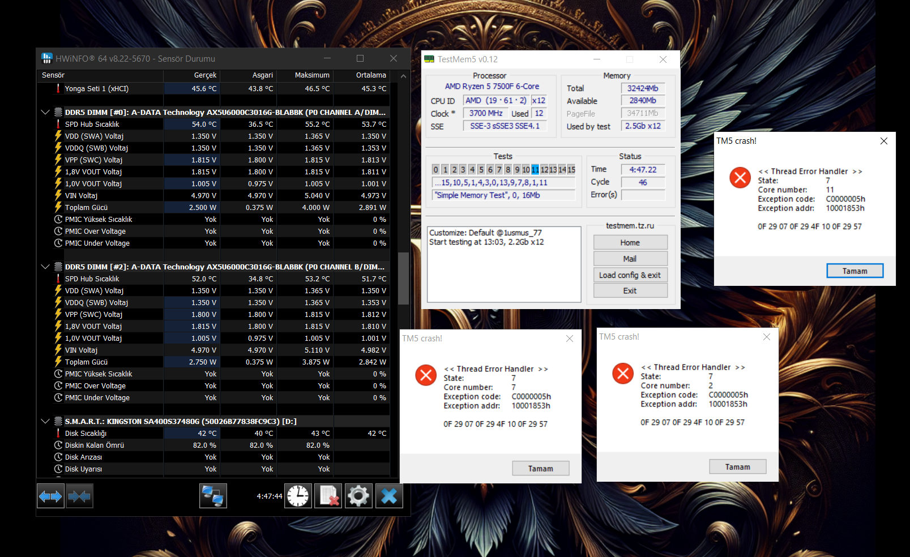Click the RAM chip icon of DDR5 DIMM [#0]
The width and height of the screenshot is (910, 557).
point(58,112)
